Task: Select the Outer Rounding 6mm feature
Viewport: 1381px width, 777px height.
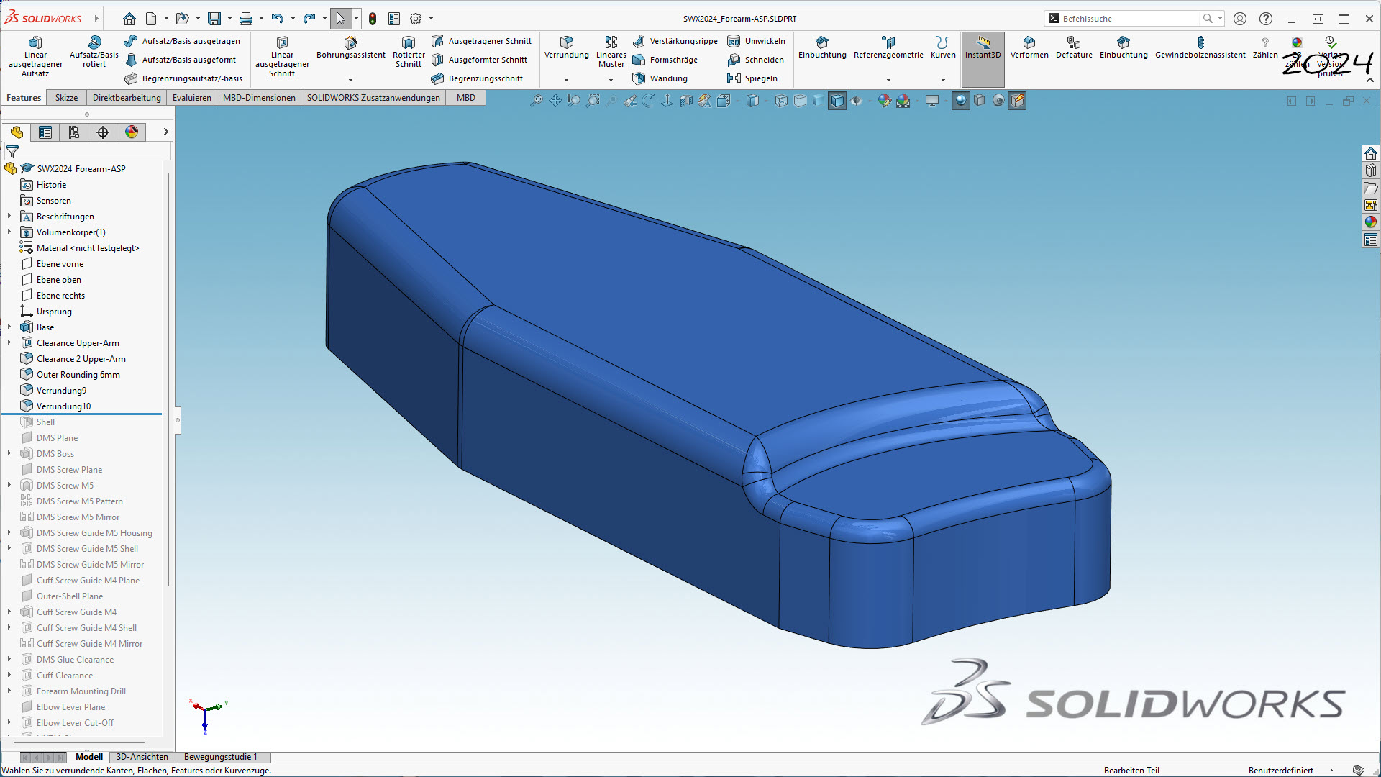Action: (78, 375)
